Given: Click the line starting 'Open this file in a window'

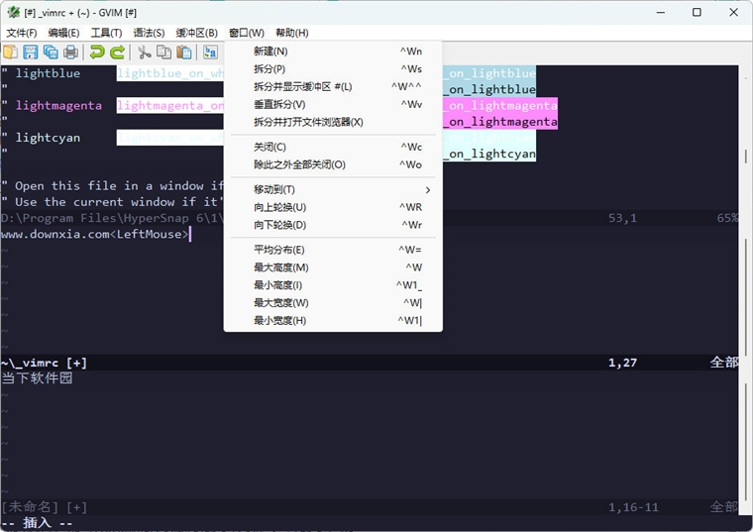Looking at the screenshot, I should pyautogui.click(x=112, y=186).
